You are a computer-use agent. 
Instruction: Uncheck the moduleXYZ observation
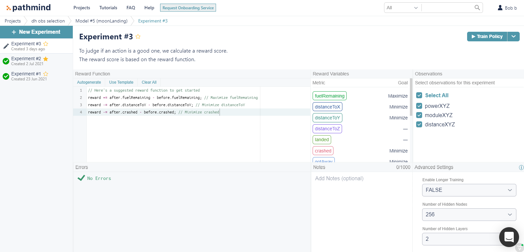(x=419, y=115)
